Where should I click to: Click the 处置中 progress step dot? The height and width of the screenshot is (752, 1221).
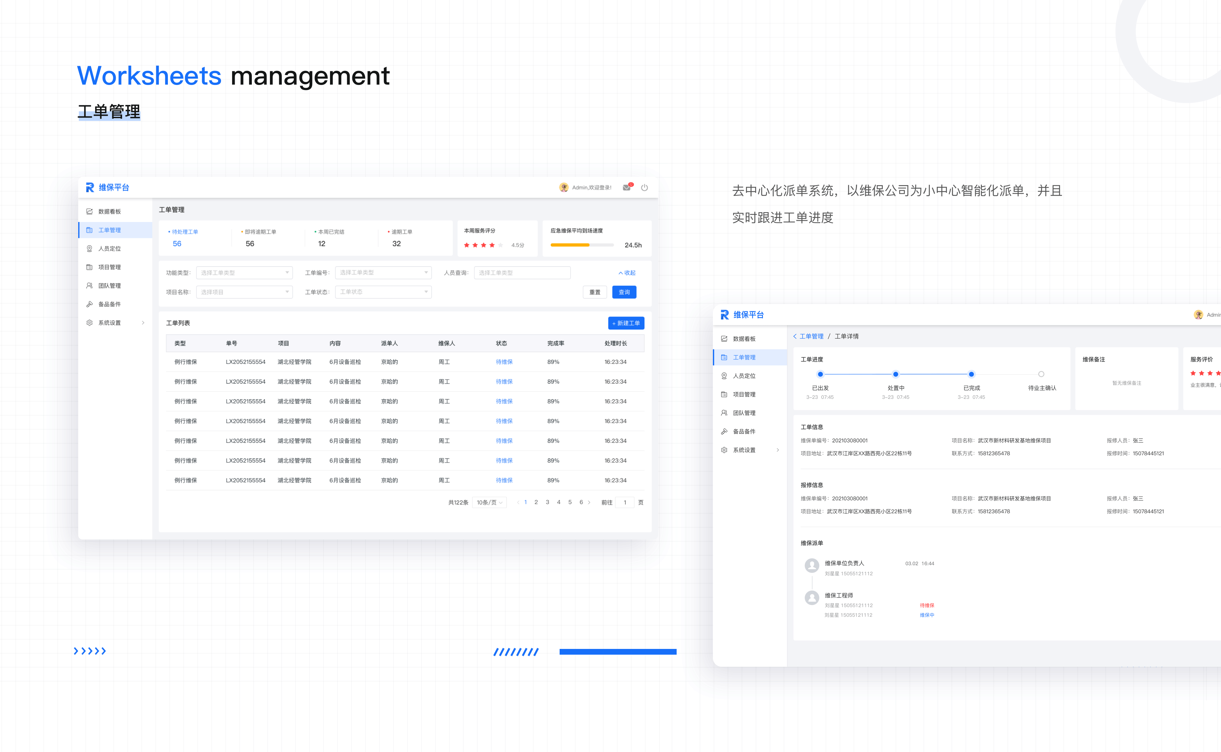pos(895,374)
